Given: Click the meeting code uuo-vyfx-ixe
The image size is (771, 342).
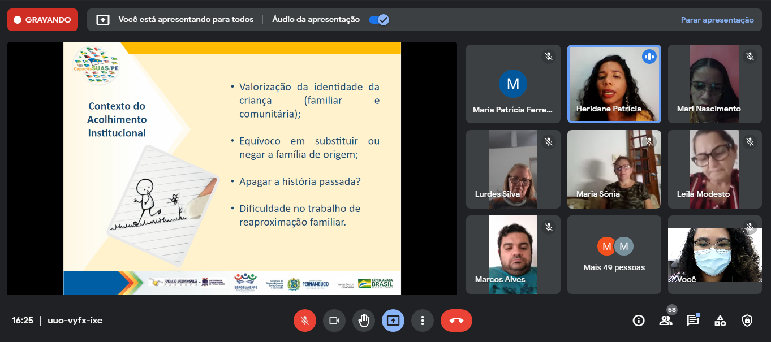Looking at the screenshot, I should tap(75, 321).
